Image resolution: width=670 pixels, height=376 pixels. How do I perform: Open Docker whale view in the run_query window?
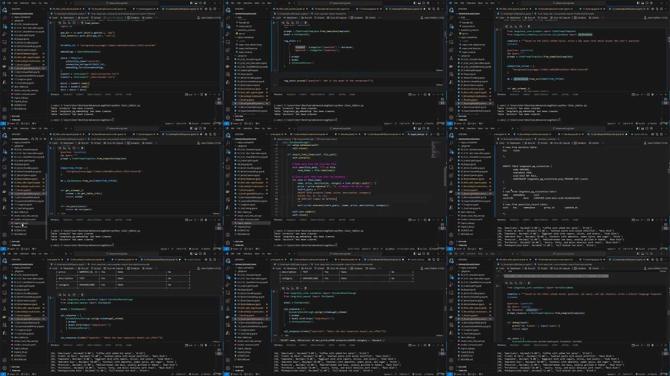[x=5, y=191]
